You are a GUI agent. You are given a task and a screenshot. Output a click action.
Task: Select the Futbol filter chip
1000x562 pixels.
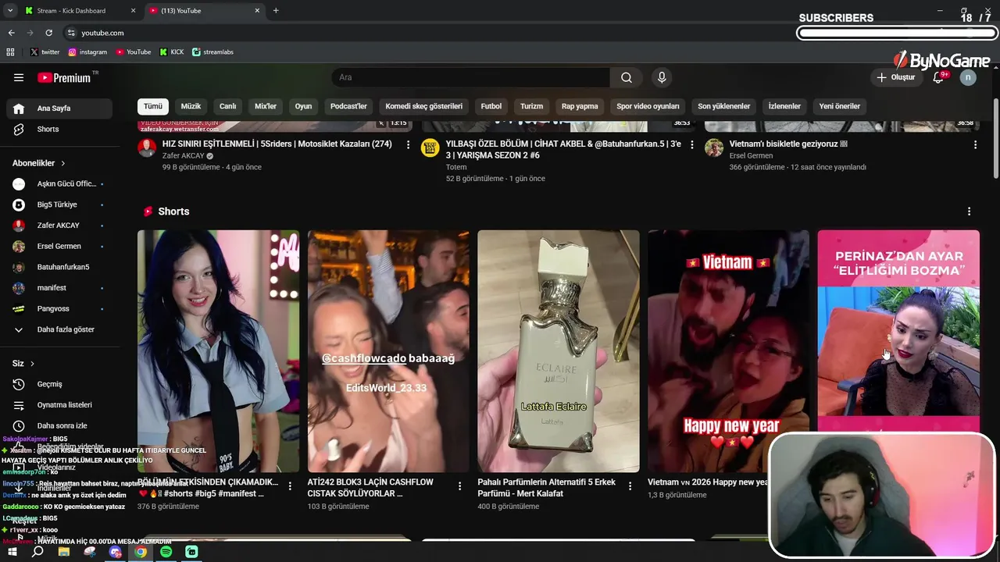[491, 106]
